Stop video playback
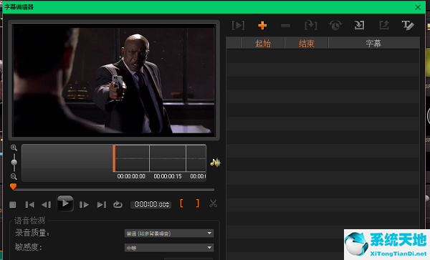This screenshot has width=430, height=260. [13, 205]
